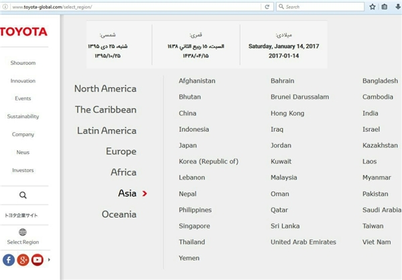
Task: Expand more social links arrow
Action: pos(49,260)
